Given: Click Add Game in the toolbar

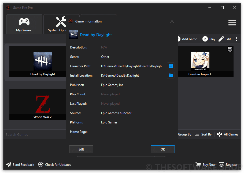Looking at the screenshot, I should 187,39.
